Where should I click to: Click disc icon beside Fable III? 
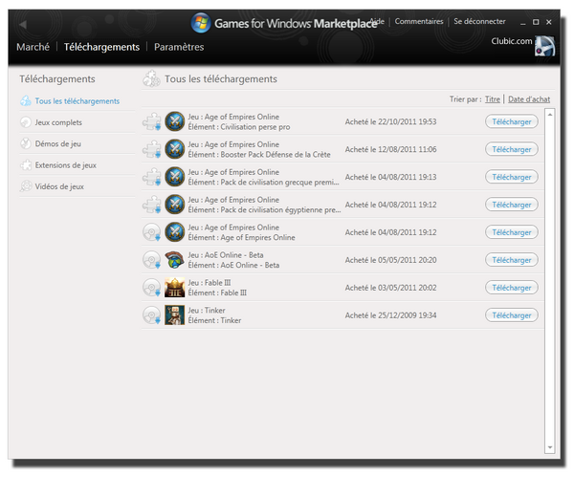pos(152,288)
